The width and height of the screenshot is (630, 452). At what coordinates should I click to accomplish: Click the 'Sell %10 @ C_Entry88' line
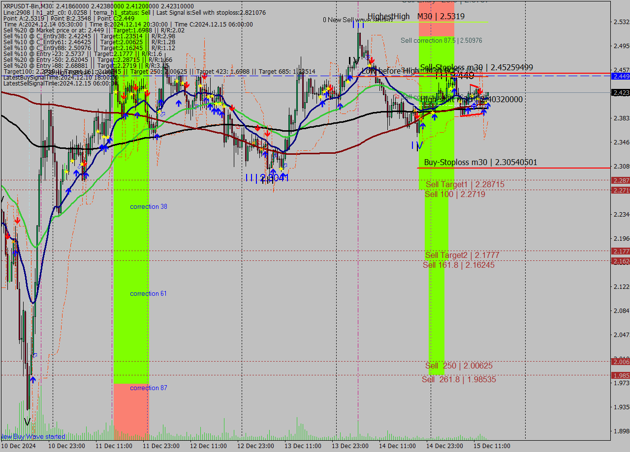tap(89, 48)
